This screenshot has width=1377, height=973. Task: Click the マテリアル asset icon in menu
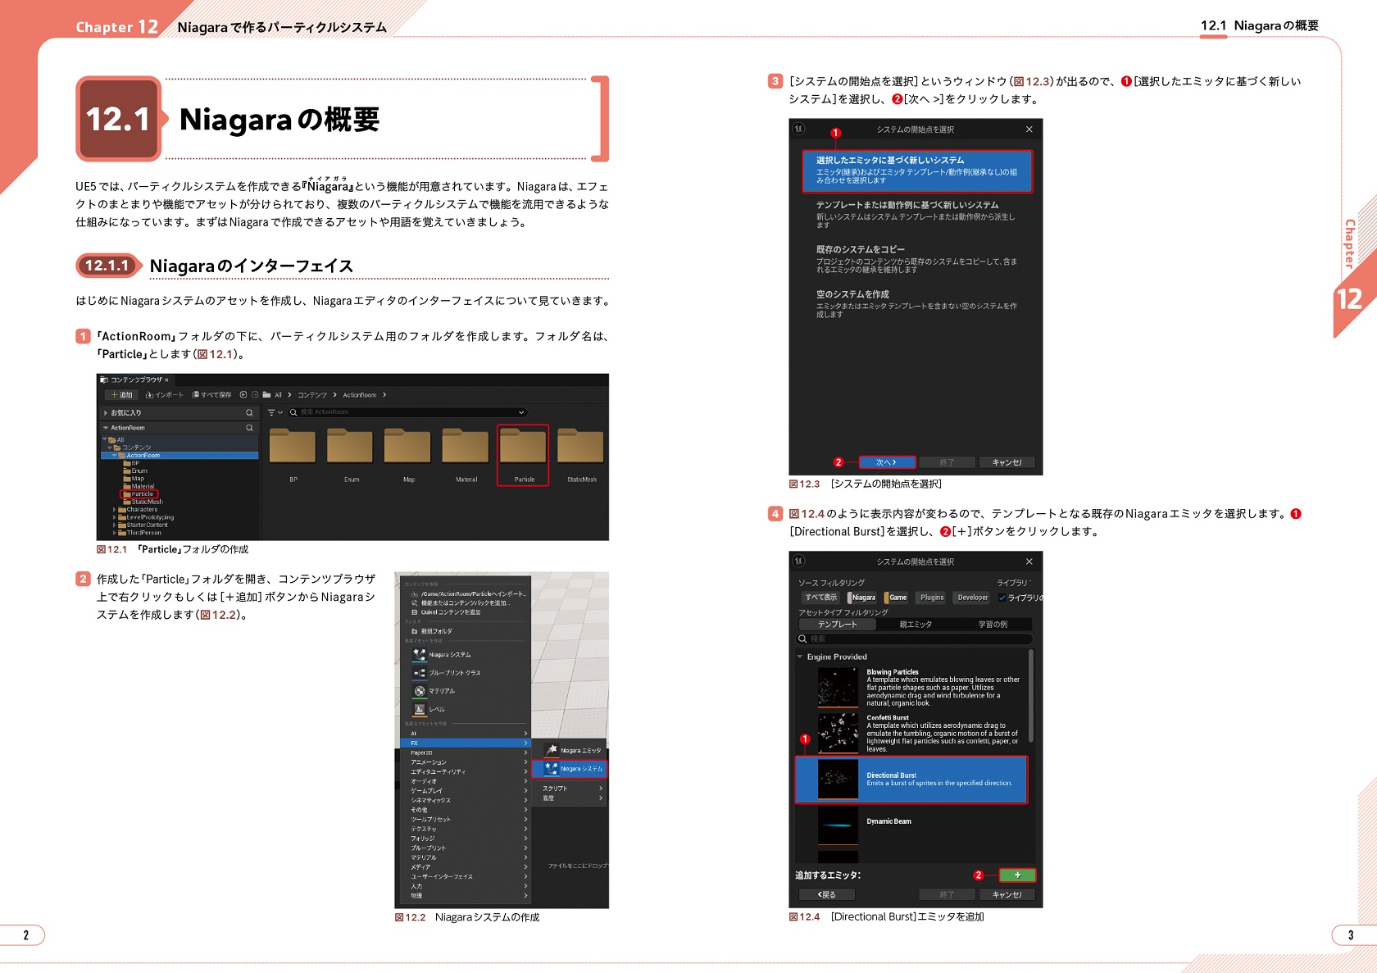tap(419, 691)
